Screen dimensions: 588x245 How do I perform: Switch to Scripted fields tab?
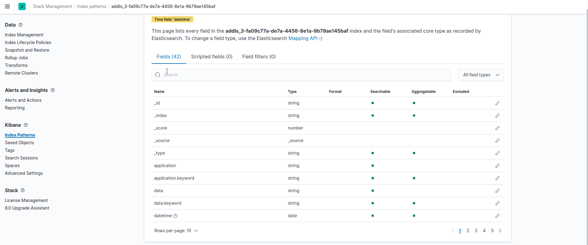(212, 57)
